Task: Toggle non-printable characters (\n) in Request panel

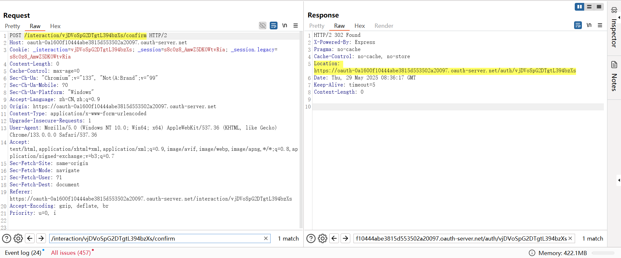Action: point(285,26)
